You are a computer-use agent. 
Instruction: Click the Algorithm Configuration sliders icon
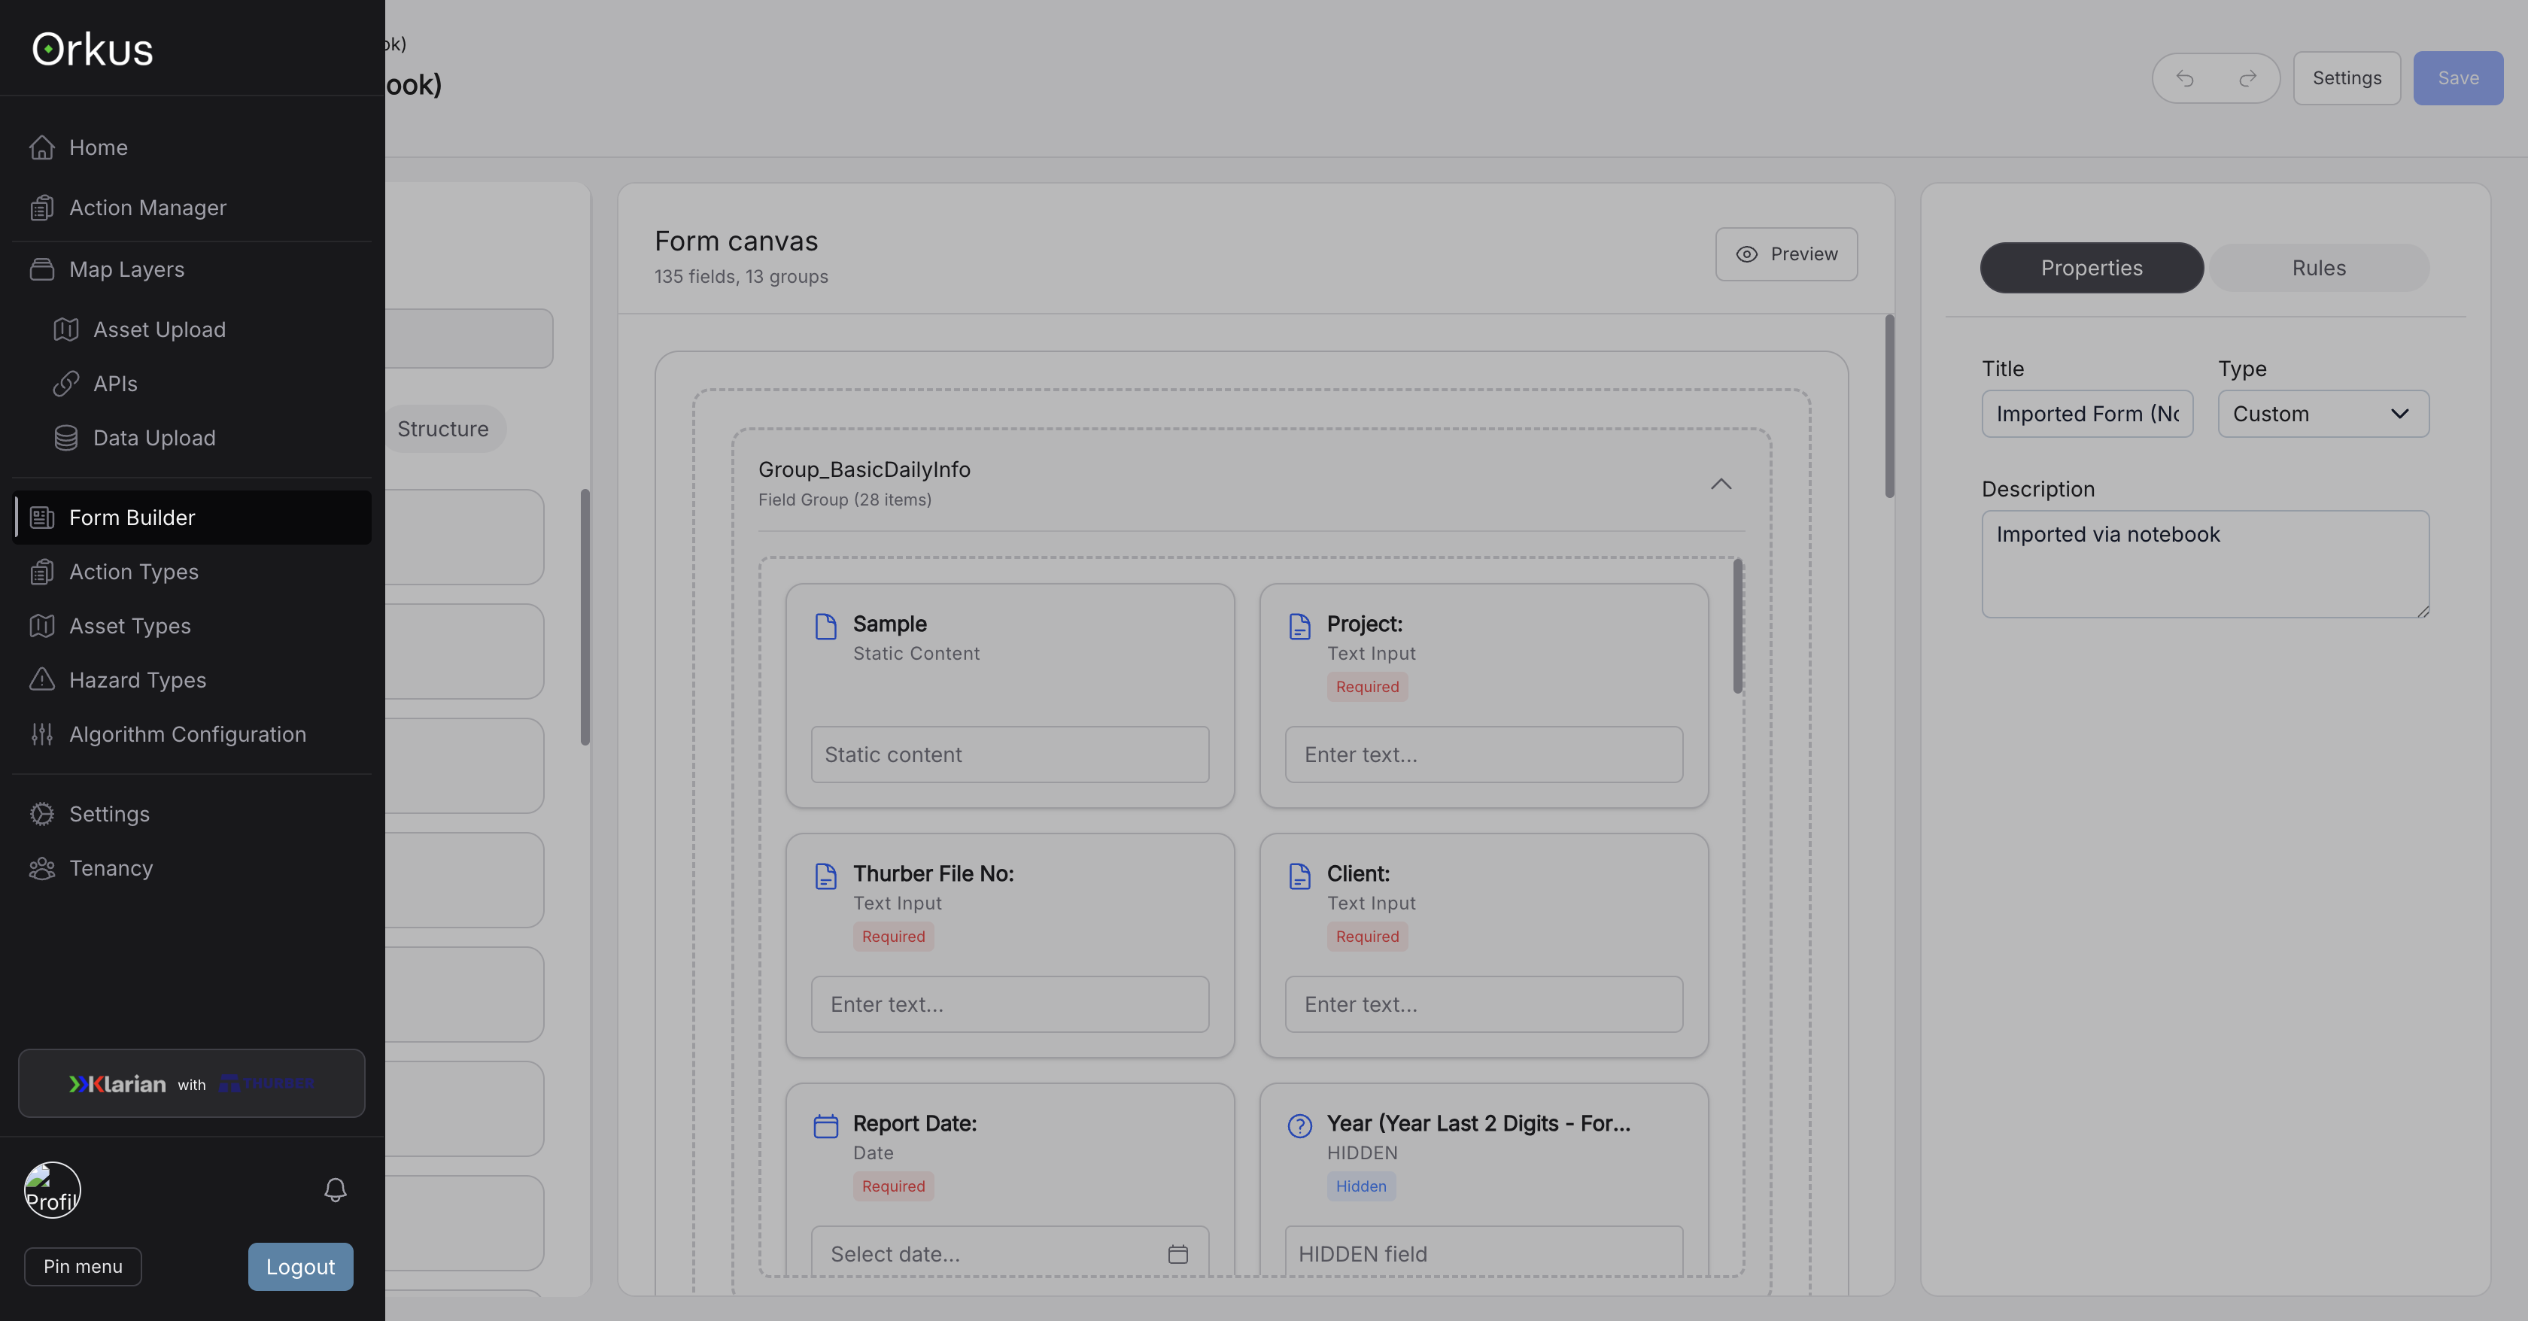coord(41,734)
